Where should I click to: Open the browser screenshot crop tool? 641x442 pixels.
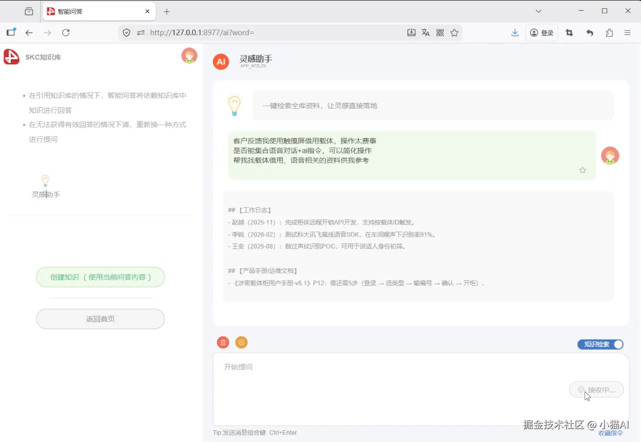coord(569,32)
